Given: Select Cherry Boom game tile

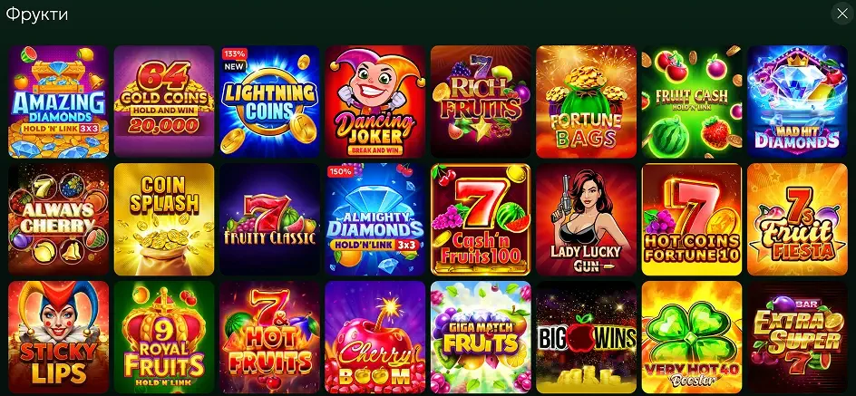Looking at the screenshot, I should (x=375, y=338).
